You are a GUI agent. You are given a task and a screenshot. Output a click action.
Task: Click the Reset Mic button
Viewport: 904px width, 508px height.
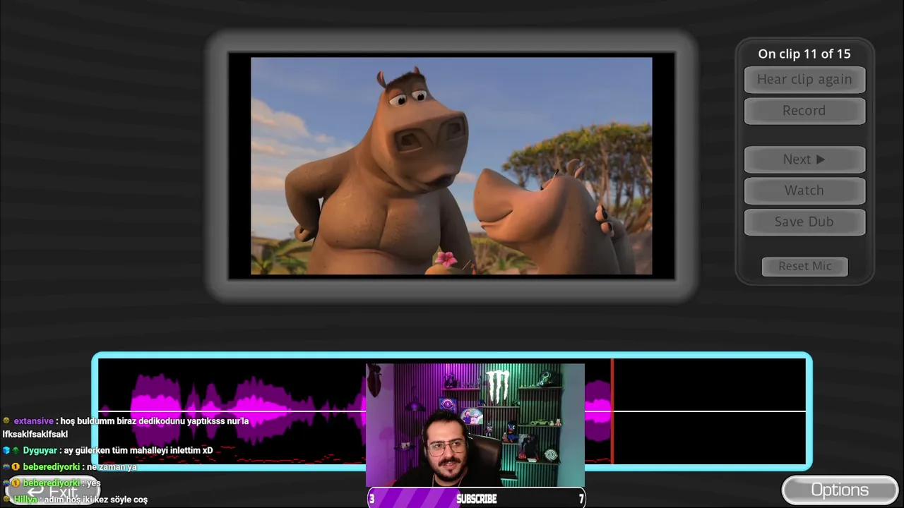pos(804,266)
